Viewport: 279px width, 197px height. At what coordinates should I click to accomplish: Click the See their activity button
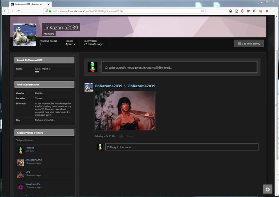click(x=249, y=44)
